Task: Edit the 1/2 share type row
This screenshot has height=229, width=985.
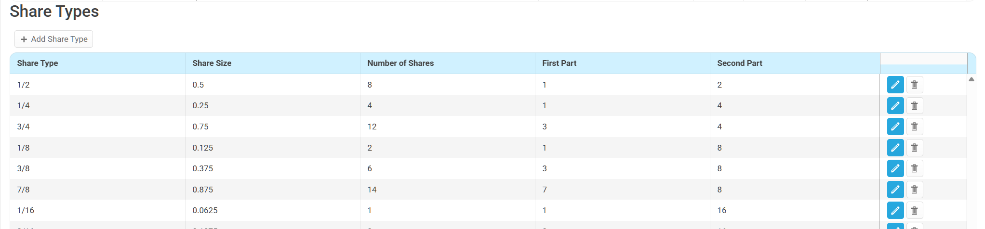Action: [895, 85]
